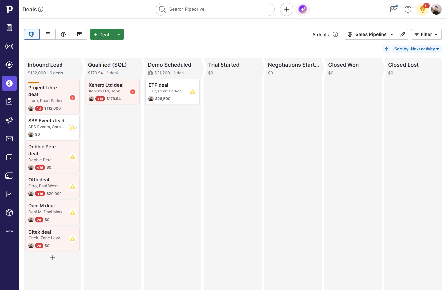The width and height of the screenshot is (447, 290).
Task: Open the ETP deal card title
Action: [x=158, y=85]
